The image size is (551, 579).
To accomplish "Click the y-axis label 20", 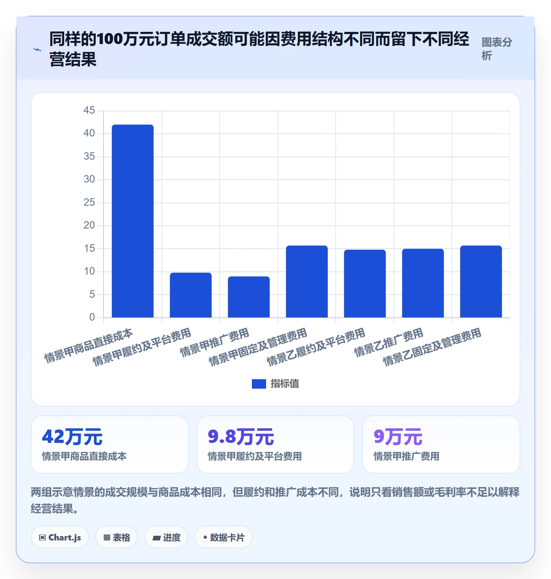I will (x=89, y=225).
